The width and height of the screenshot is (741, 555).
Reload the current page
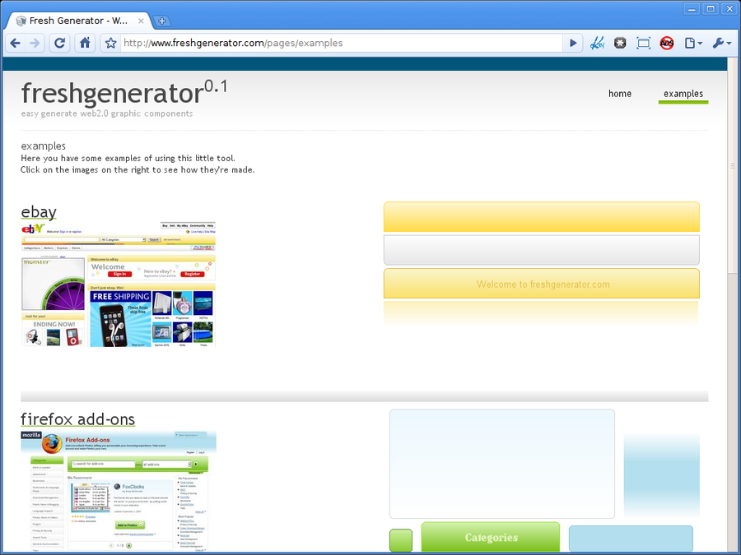[59, 44]
